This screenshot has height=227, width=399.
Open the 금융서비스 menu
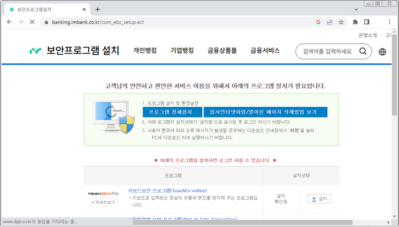click(265, 50)
